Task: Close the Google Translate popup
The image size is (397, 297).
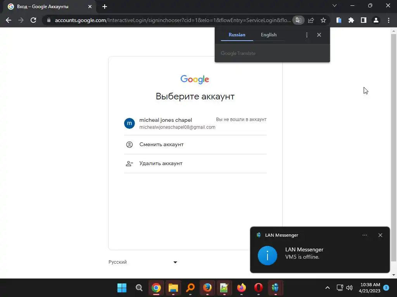Action: [319, 35]
